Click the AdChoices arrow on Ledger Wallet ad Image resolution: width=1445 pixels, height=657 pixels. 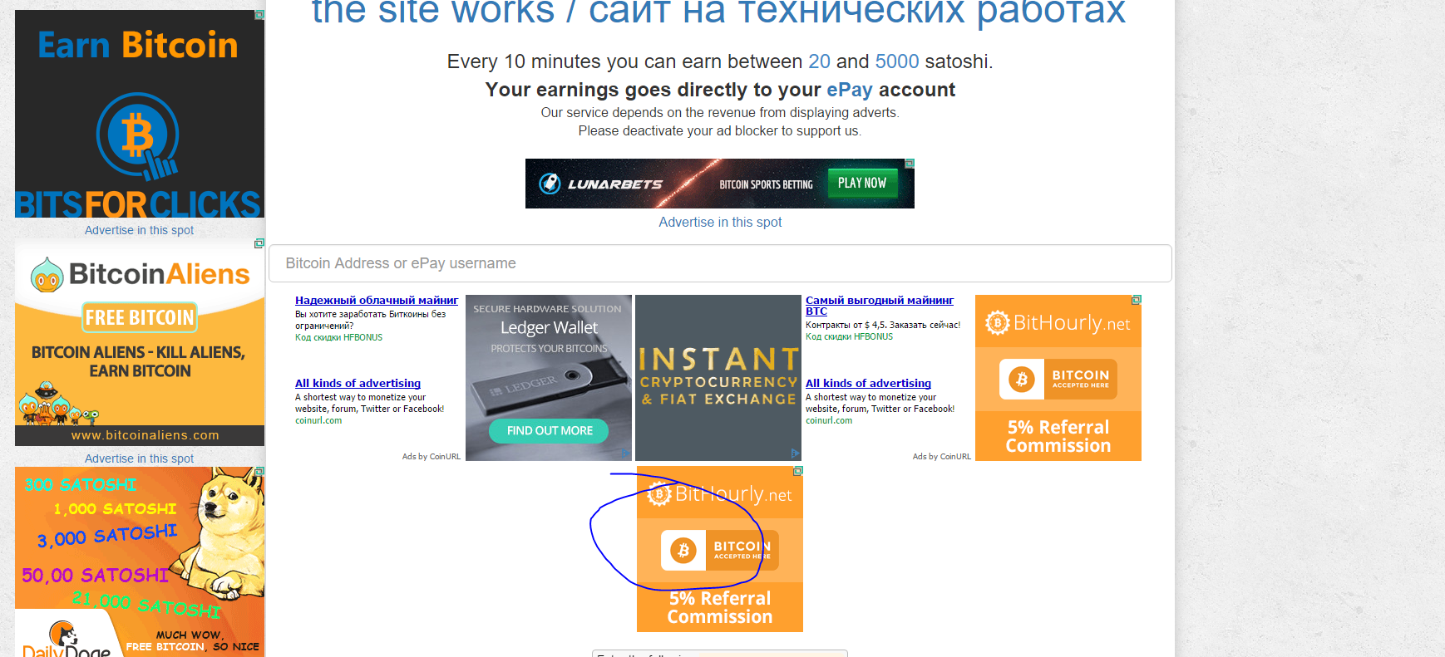[625, 454]
